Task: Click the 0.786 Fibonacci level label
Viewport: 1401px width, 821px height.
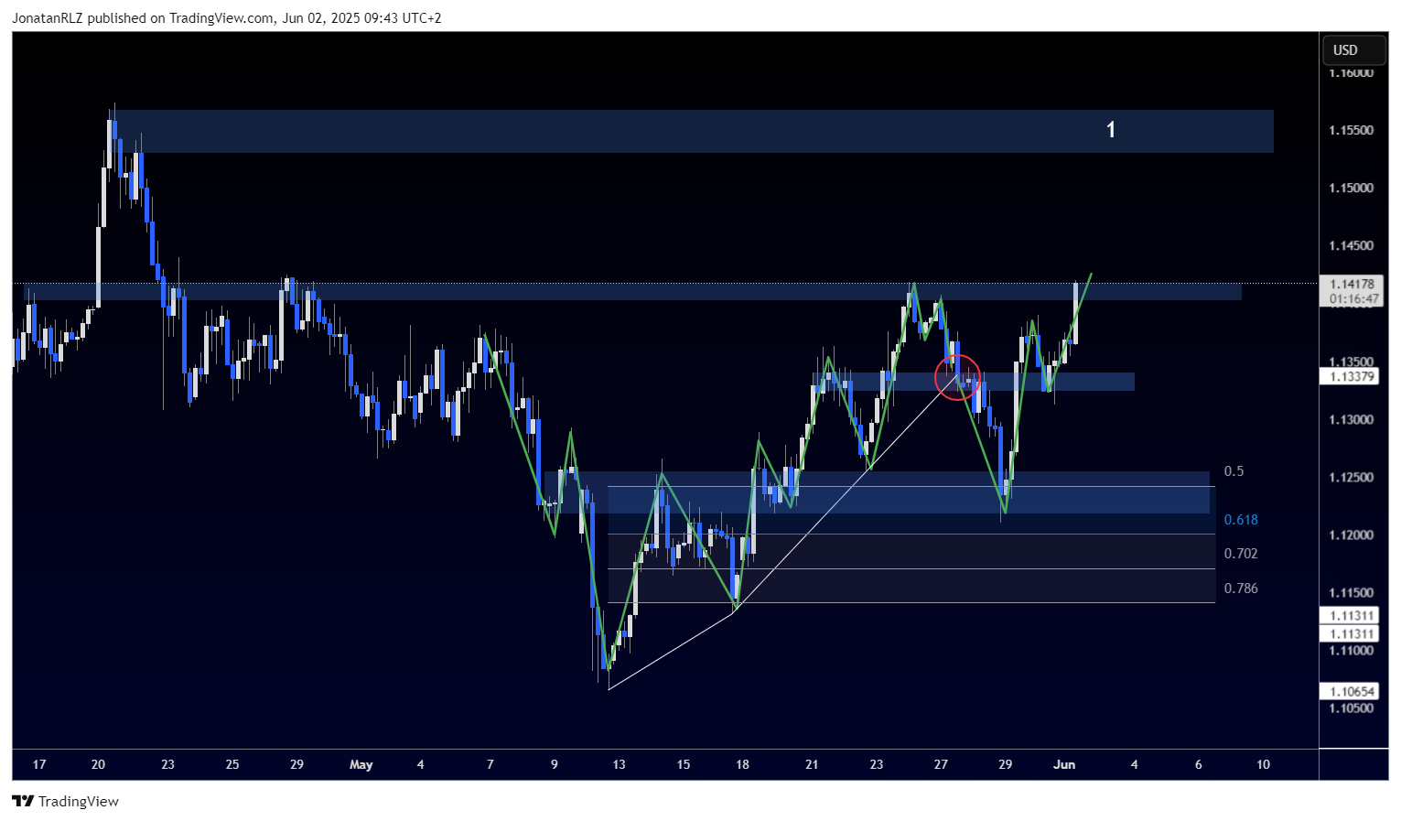Action: (1241, 589)
